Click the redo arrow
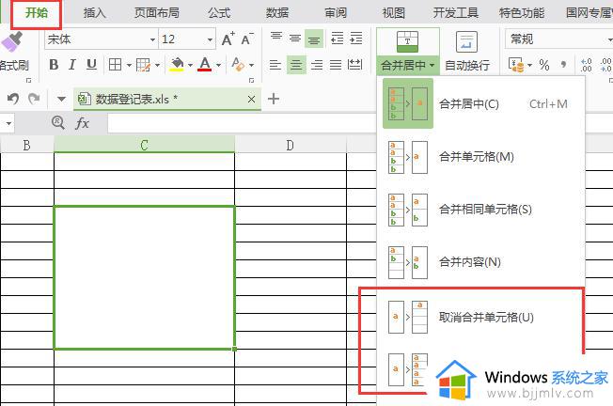613x406 pixels. (34, 99)
